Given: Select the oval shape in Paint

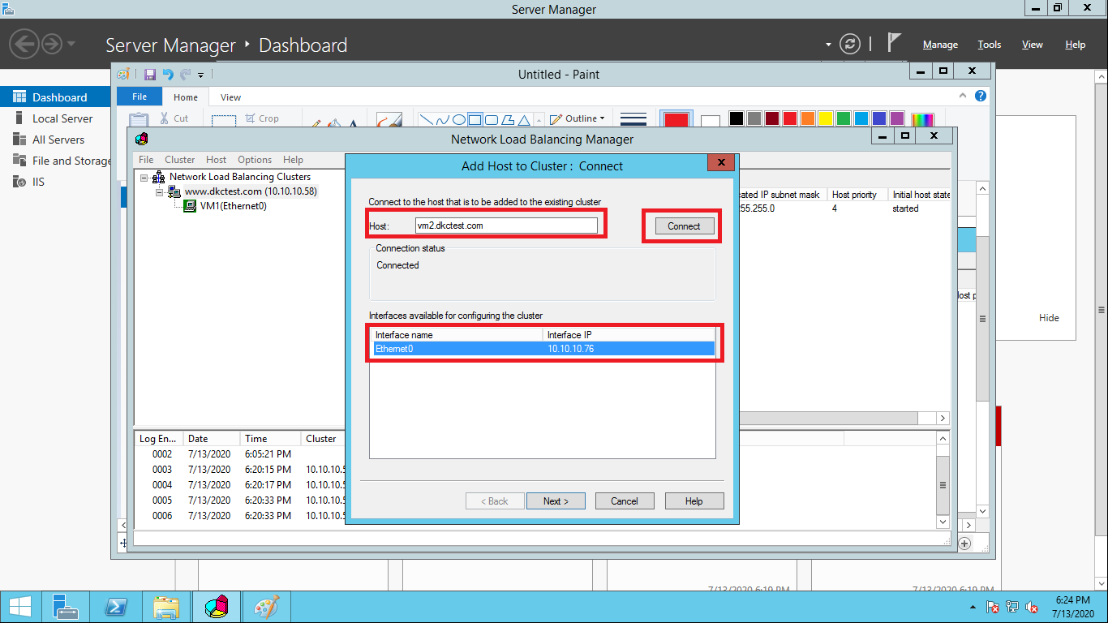Looking at the screenshot, I should [458, 119].
